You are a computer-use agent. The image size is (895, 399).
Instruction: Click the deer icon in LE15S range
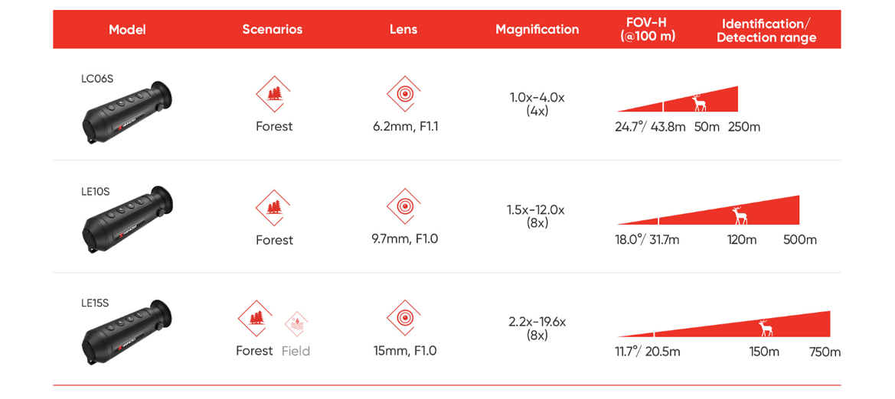coord(765,328)
